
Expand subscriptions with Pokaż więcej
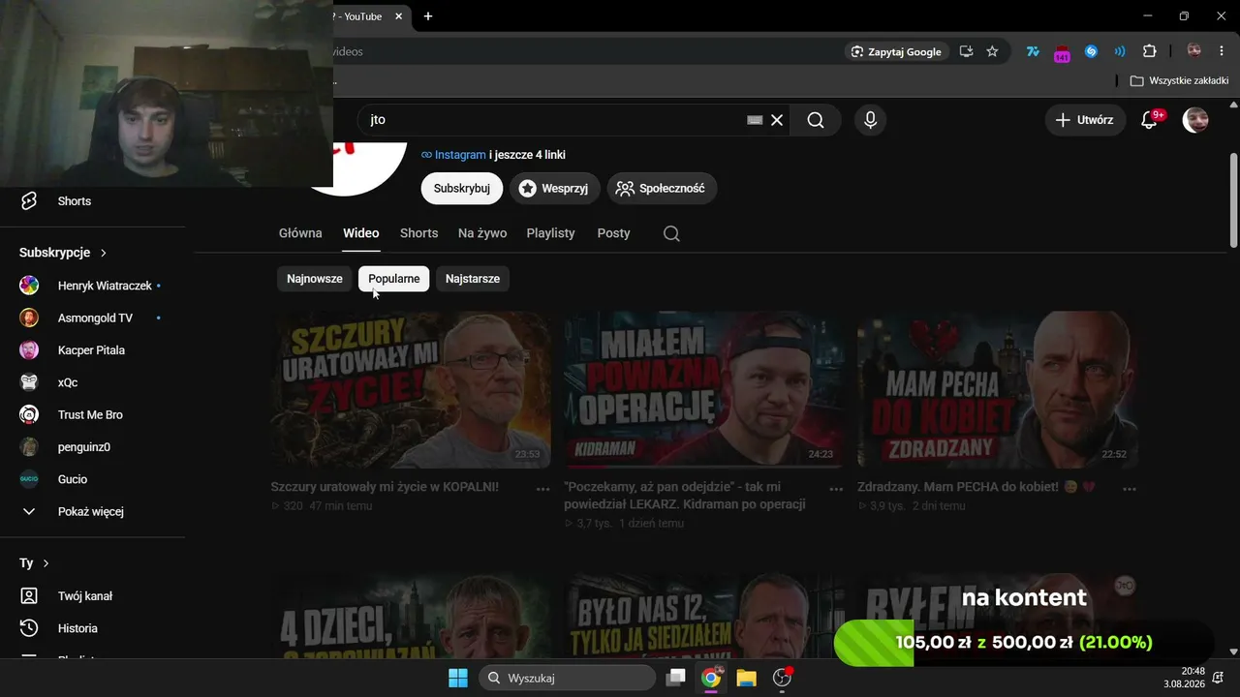point(92,511)
